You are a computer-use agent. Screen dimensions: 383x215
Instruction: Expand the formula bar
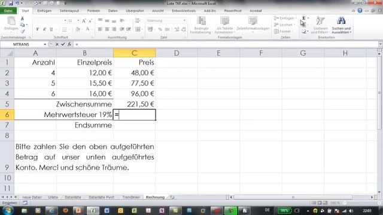pyautogui.click(x=380, y=44)
